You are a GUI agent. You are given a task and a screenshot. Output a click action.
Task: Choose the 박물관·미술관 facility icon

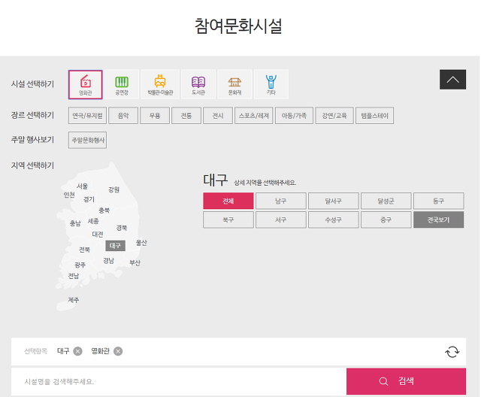tap(160, 84)
